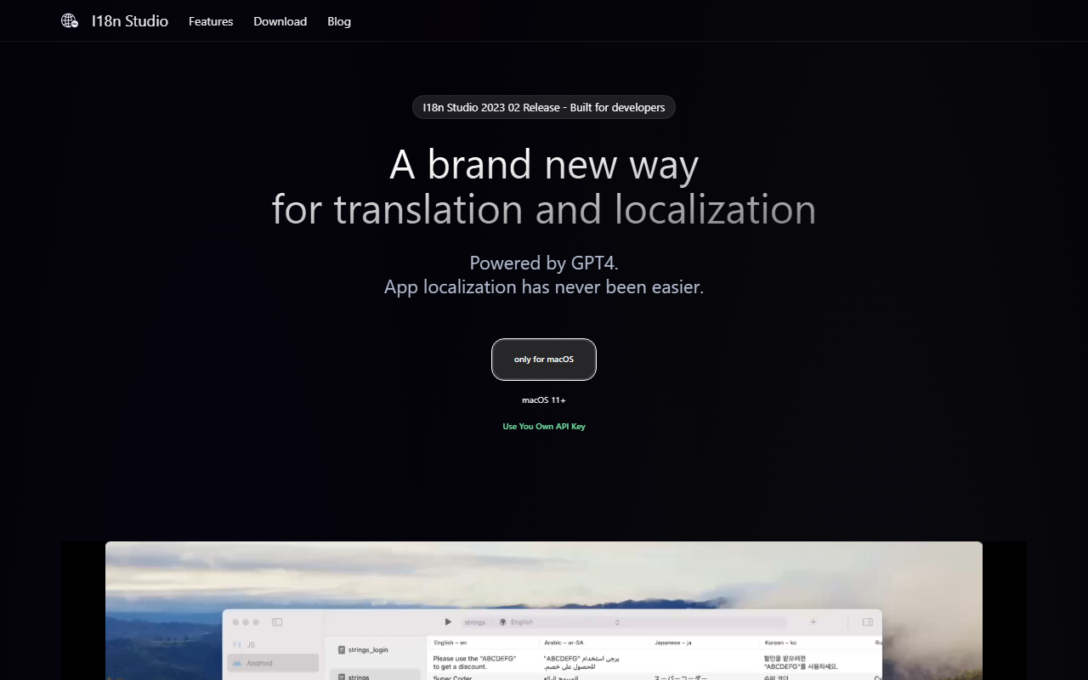The image size is (1088, 680).
Task: Select the strings_login file in the preview
Action: [363, 649]
